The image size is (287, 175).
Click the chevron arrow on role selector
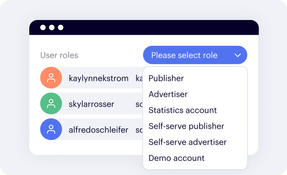pyautogui.click(x=238, y=55)
